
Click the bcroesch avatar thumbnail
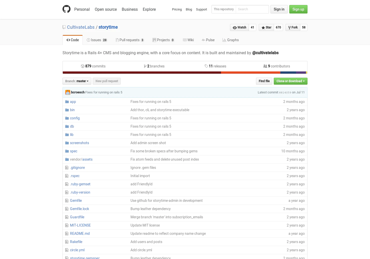pyautogui.click(x=68, y=92)
